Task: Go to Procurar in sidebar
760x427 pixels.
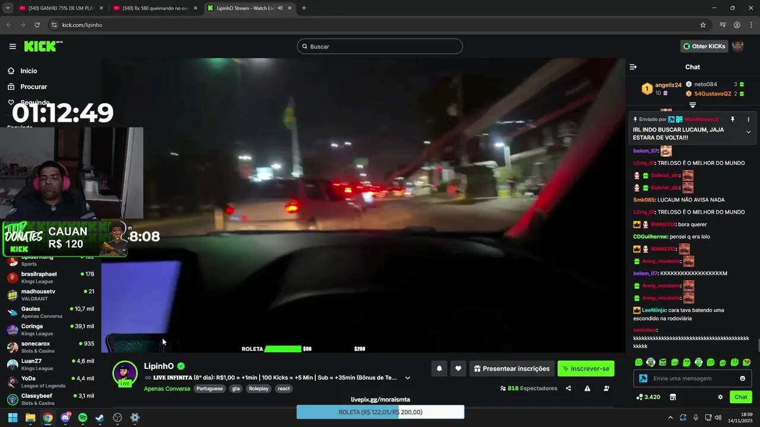Action: coord(33,87)
